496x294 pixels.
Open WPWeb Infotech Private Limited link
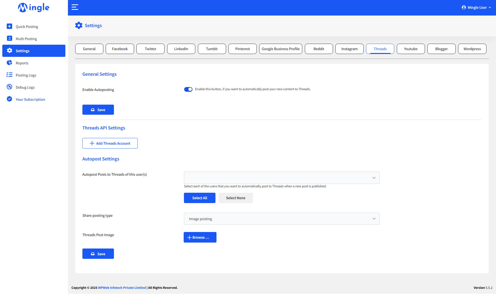(122, 288)
